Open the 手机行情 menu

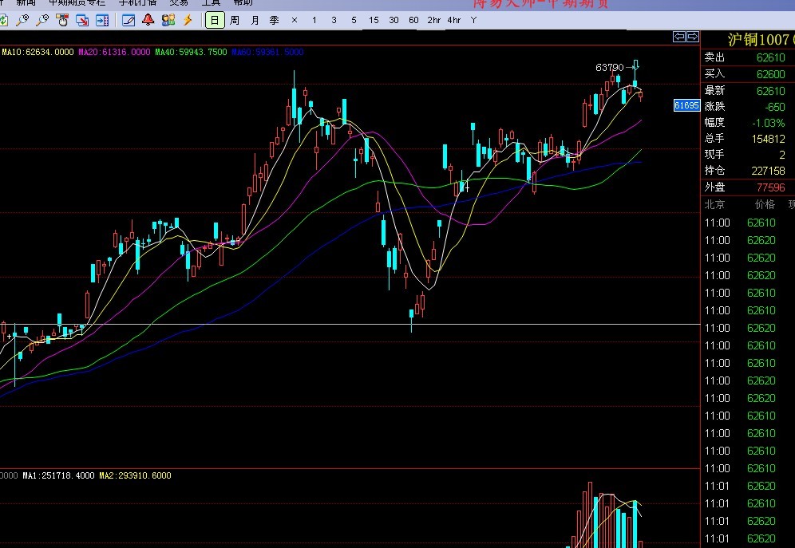coord(138,2)
